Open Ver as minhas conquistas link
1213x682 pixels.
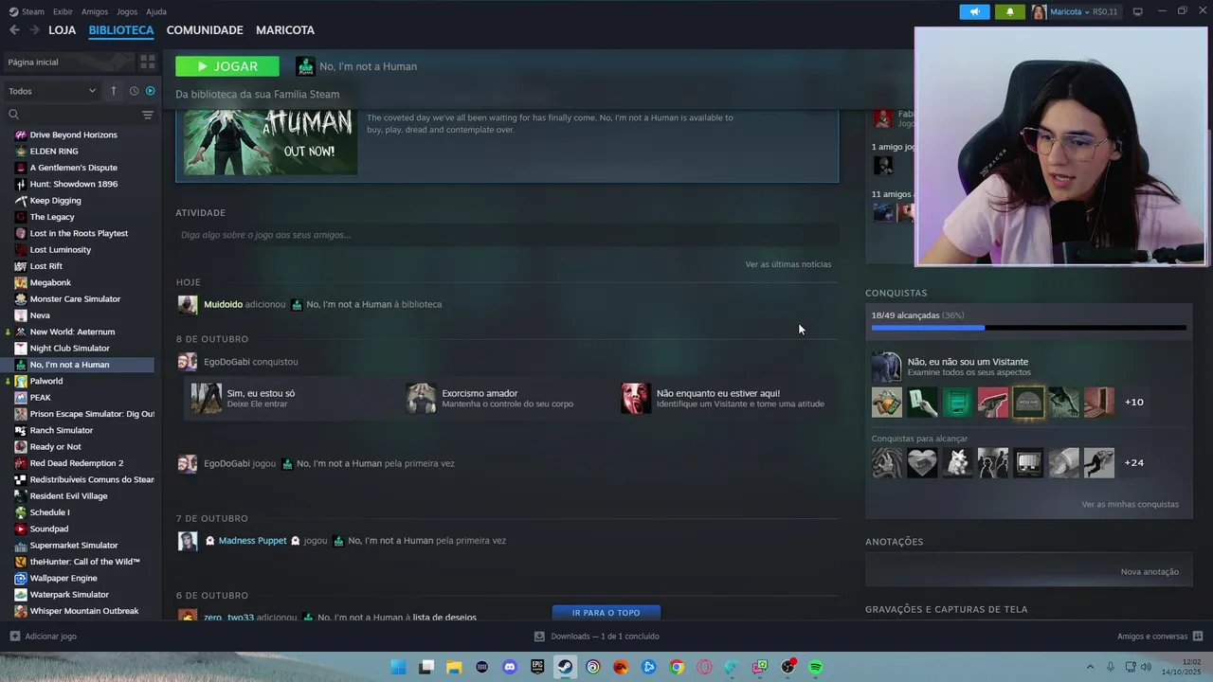[1131, 504]
